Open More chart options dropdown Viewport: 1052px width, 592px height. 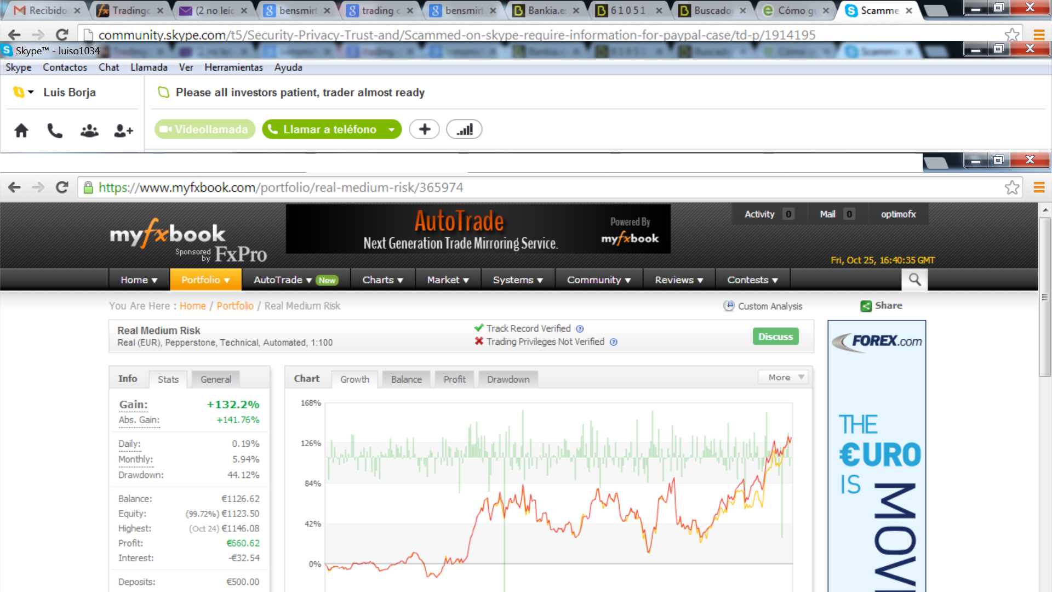coord(784,377)
